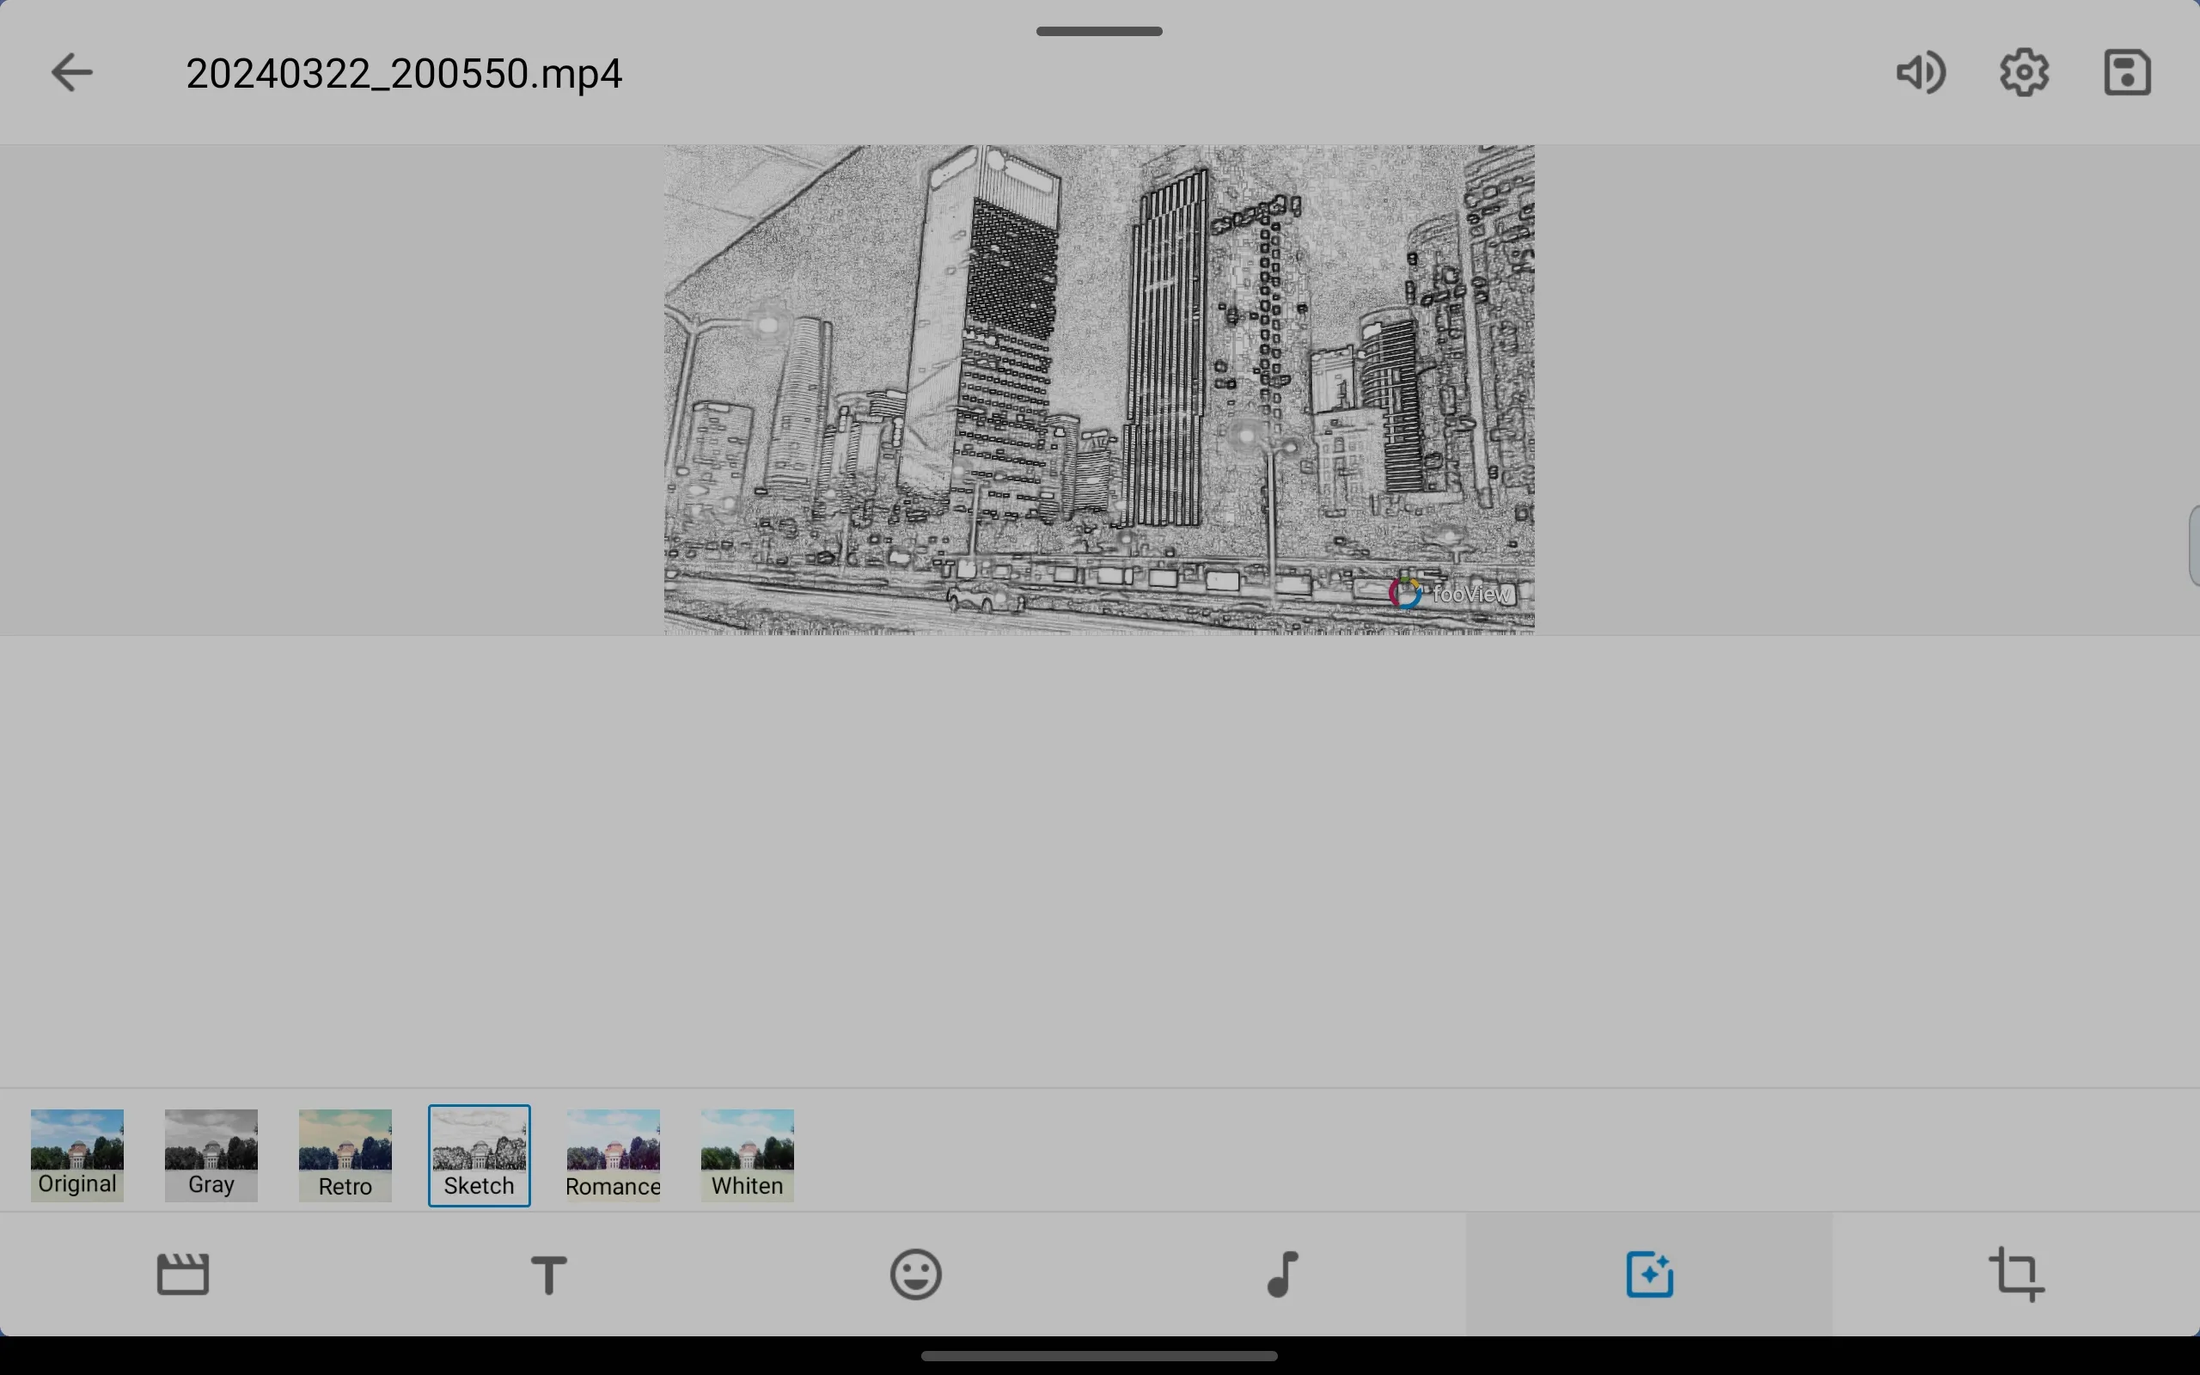Click the save button to export

(x=2127, y=71)
